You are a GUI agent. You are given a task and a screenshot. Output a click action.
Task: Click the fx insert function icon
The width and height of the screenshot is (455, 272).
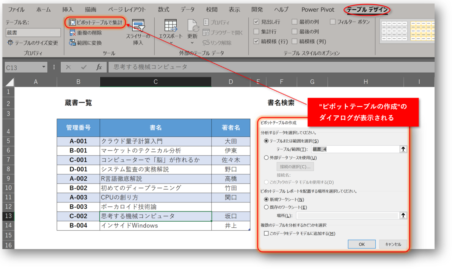(x=99, y=67)
